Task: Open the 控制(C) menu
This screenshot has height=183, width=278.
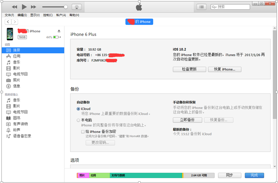Action: pos(48,15)
